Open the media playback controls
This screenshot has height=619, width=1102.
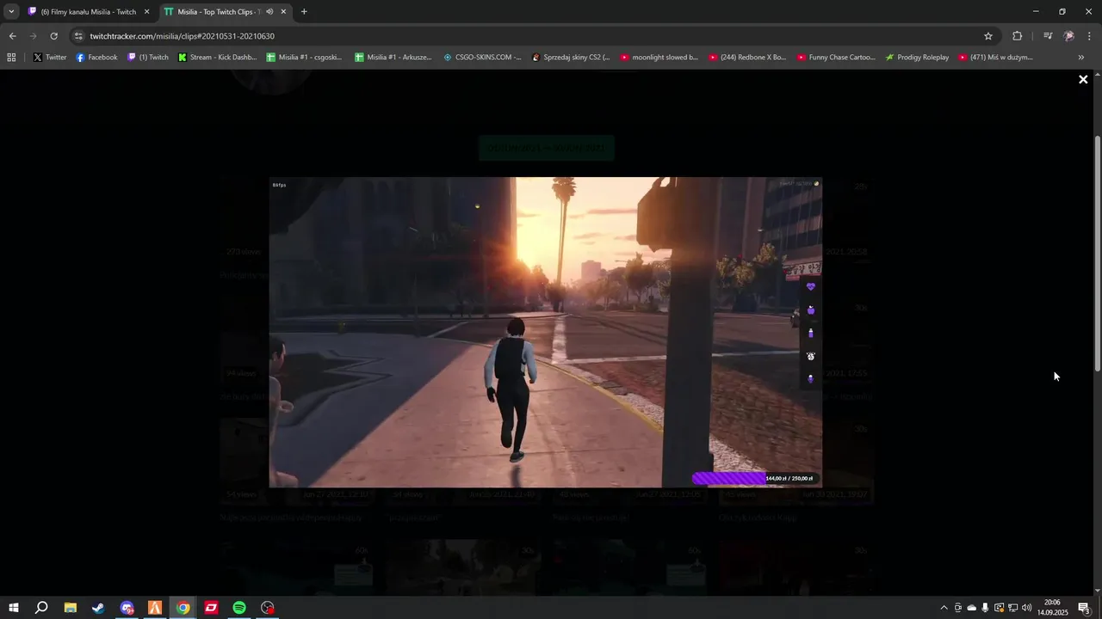[x=1047, y=36]
